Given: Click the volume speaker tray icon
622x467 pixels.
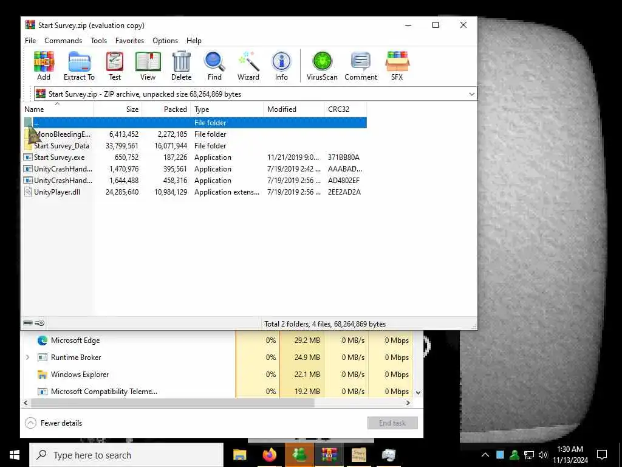Looking at the screenshot, I should [x=543, y=455].
